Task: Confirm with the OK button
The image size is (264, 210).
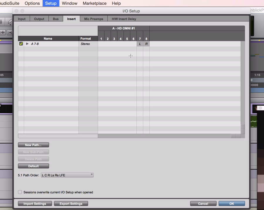Action: (231, 204)
